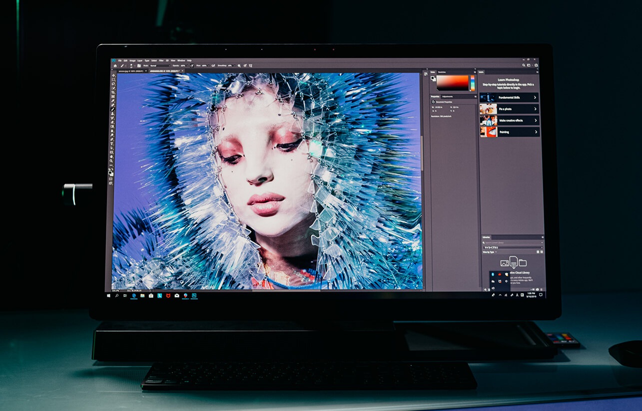
Task: Click the foreground color swatch in toolbar
Action: tap(110, 173)
